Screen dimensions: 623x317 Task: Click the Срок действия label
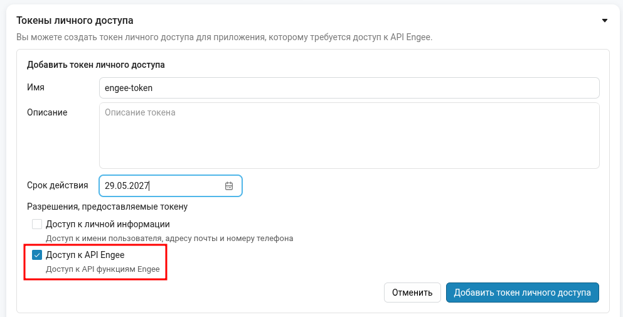click(x=58, y=185)
